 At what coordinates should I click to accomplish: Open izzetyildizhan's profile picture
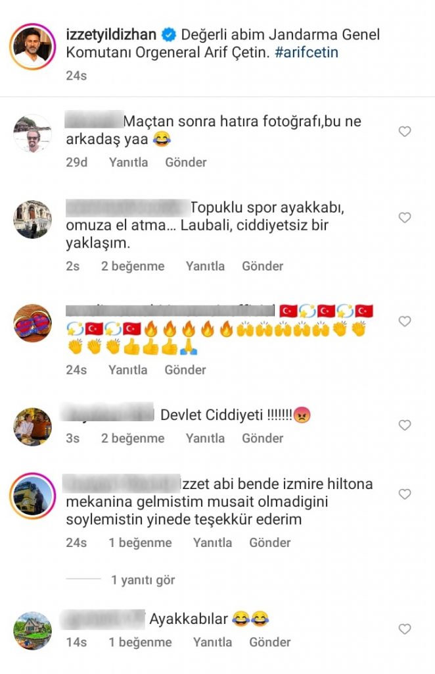[x=33, y=47]
